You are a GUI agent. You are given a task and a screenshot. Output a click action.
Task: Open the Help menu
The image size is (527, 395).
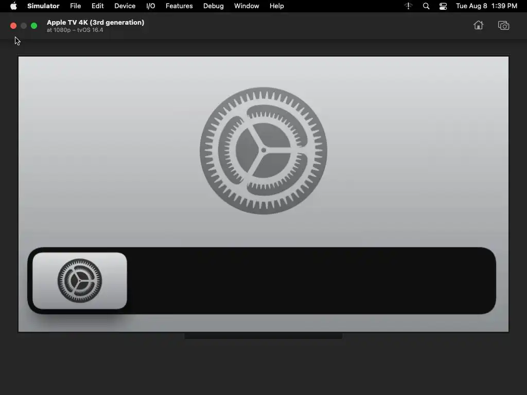[276, 6]
